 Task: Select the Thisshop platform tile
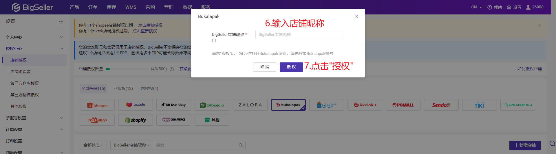click(97, 120)
